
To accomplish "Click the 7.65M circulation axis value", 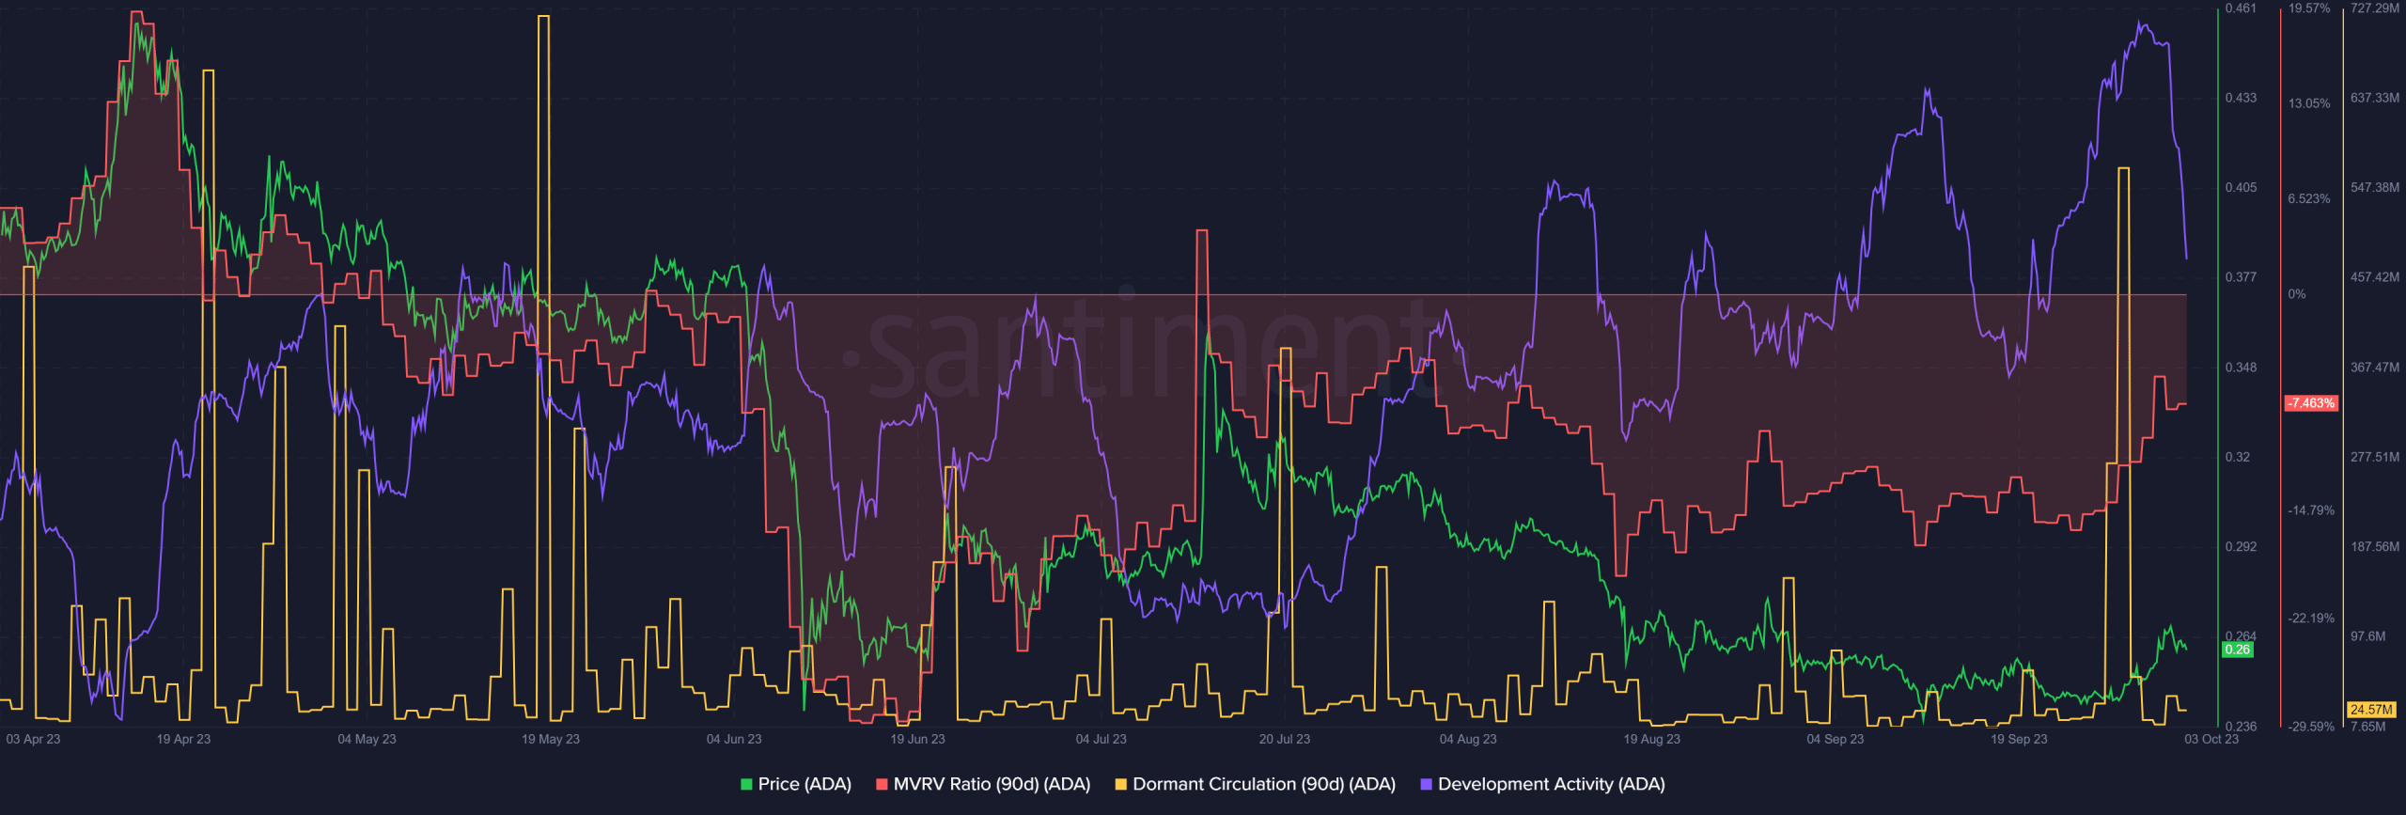I will (2367, 727).
